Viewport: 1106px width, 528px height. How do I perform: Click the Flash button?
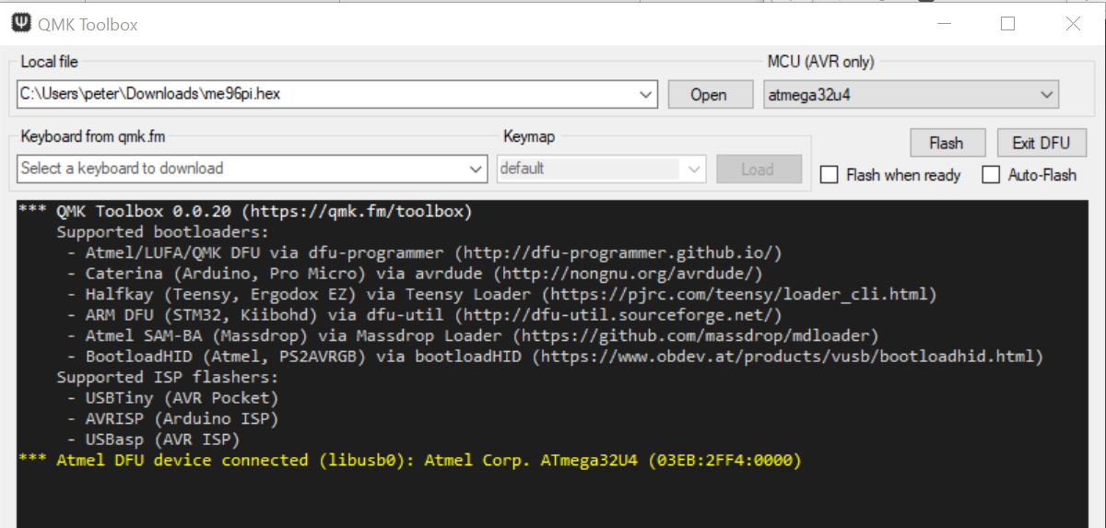[946, 143]
